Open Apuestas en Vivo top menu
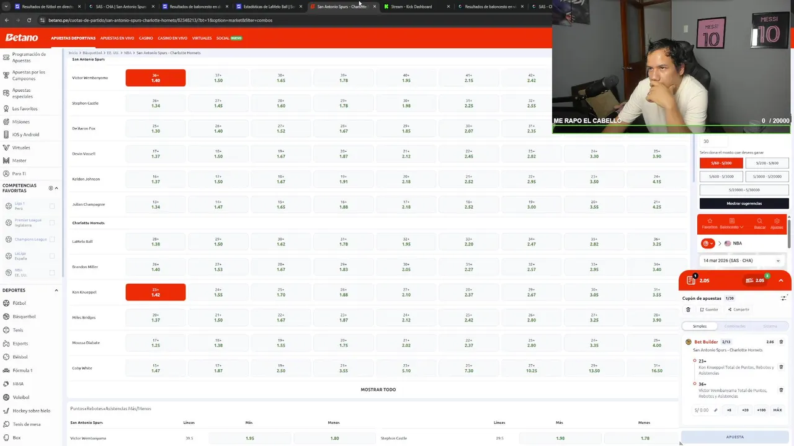The image size is (794, 446). 117,38
